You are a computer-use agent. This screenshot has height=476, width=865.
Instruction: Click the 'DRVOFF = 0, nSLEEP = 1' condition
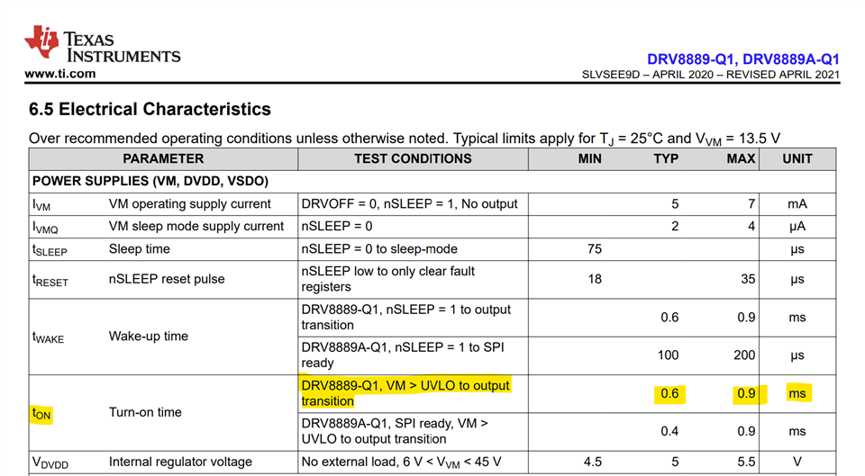tap(409, 204)
